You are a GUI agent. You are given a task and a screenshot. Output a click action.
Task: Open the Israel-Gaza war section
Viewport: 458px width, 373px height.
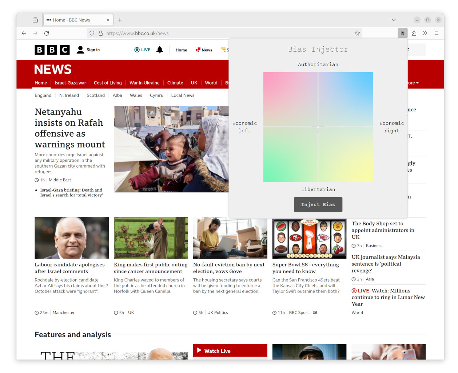point(70,83)
